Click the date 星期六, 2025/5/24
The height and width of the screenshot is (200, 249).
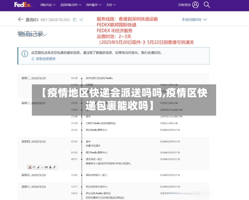point(34,187)
